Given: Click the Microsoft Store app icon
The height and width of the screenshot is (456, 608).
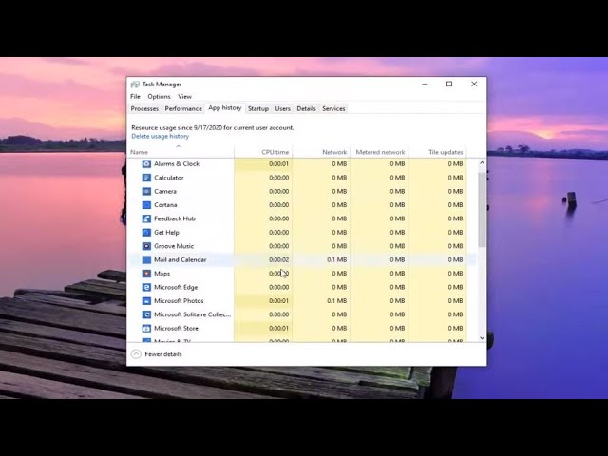Looking at the screenshot, I should click(146, 329).
